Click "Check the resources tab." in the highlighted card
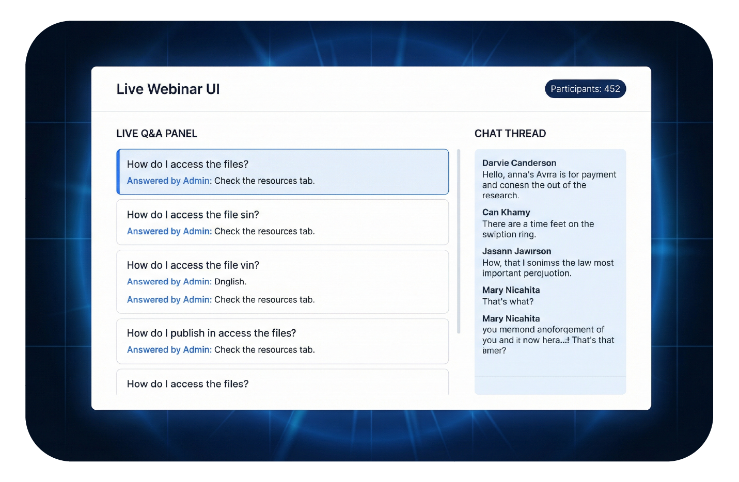Screen dimensions: 739x482 (264, 181)
